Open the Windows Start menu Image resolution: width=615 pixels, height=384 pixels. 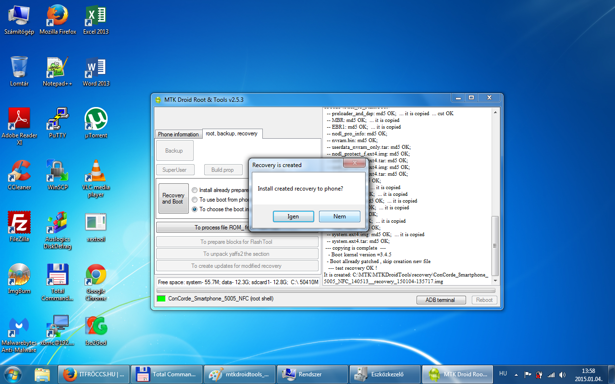(13, 374)
